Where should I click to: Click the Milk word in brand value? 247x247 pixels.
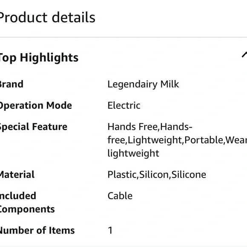click(169, 84)
